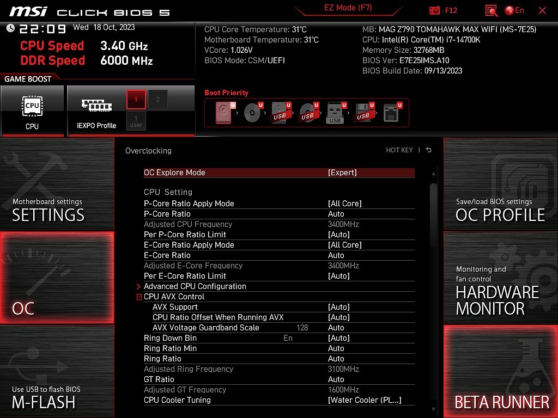Open the OC Explore Mode dropdown
Viewport: 558px width, 418px height.
click(342, 173)
